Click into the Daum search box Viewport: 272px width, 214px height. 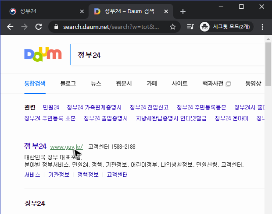click(168, 55)
